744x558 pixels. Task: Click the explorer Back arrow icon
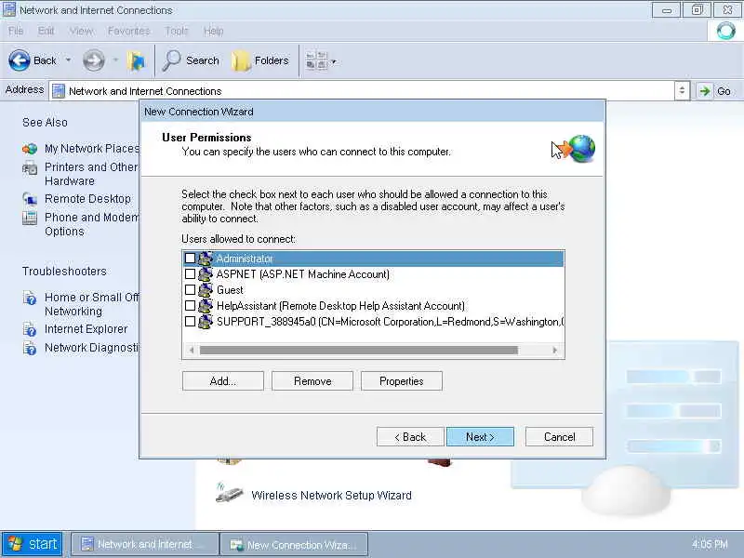click(x=20, y=60)
